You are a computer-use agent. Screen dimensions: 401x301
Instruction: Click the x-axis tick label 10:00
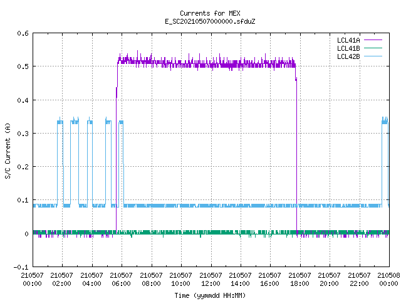[180, 283]
